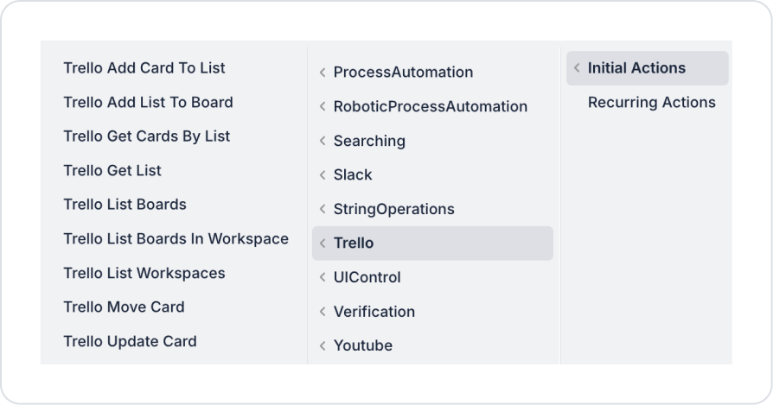This screenshot has height=405, width=773.
Task: Select Trello Get Cards By List action
Action: 147,136
